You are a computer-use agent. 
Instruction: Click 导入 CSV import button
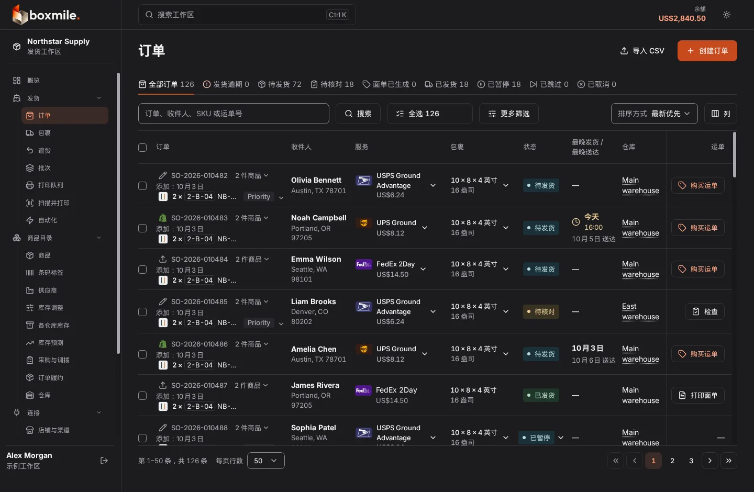[x=642, y=51]
